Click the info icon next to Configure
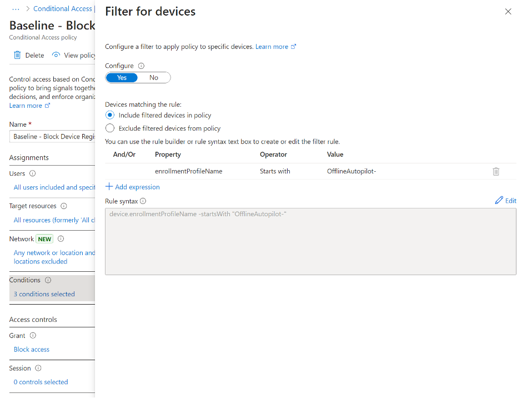This screenshot has height=398, width=522. pyautogui.click(x=141, y=66)
